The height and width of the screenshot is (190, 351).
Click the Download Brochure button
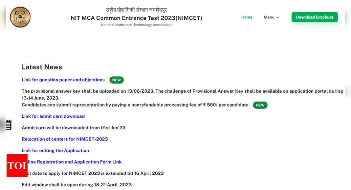(x=315, y=17)
